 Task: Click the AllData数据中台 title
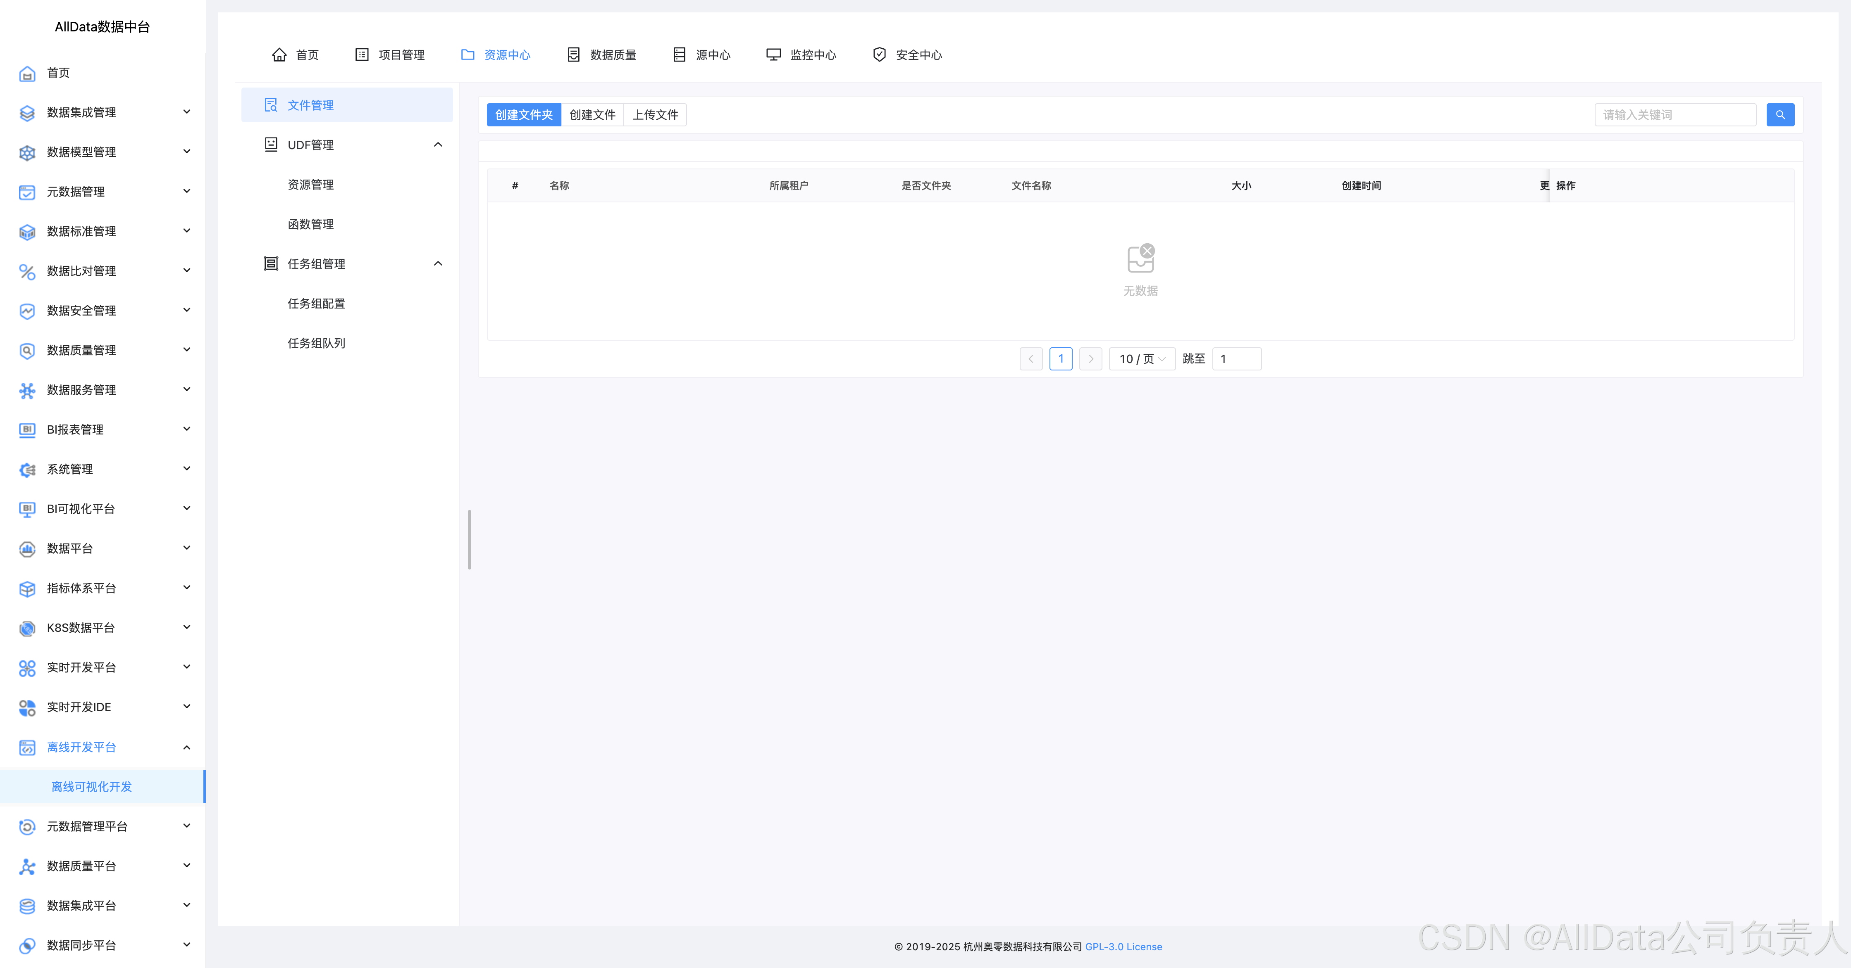pyautogui.click(x=102, y=27)
